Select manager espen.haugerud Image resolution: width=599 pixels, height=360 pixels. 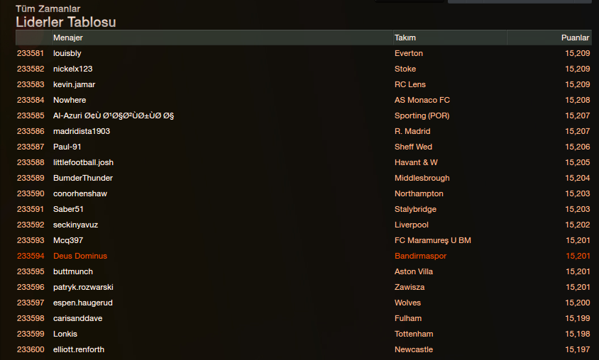click(83, 303)
